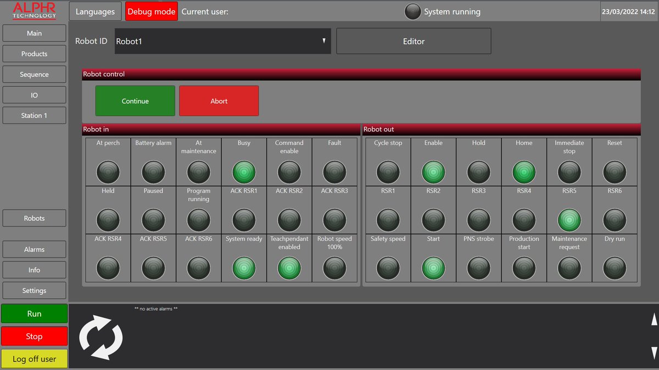Toggle the Enable robot output
Screen dimensions: 659x370
pyautogui.click(x=433, y=172)
